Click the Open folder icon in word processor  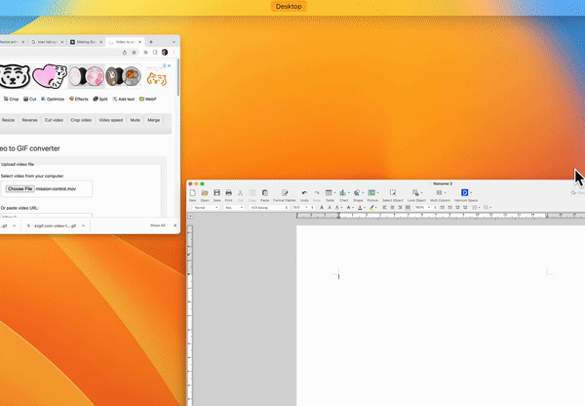pos(205,192)
